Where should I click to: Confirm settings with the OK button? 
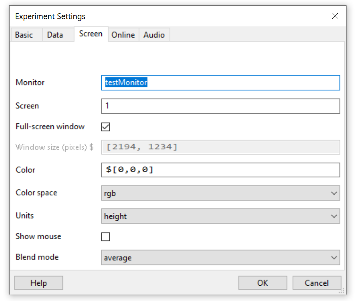click(262, 283)
